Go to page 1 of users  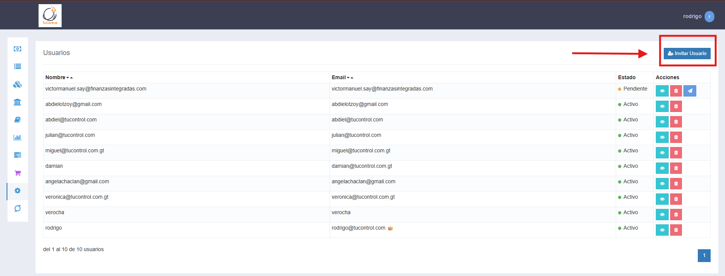704,256
